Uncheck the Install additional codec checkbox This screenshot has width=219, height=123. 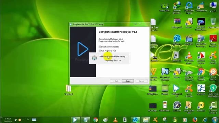pyautogui.click(x=100, y=47)
